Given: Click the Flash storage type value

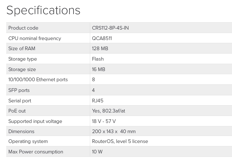Looking at the screenshot, I should click(x=98, y=59).
